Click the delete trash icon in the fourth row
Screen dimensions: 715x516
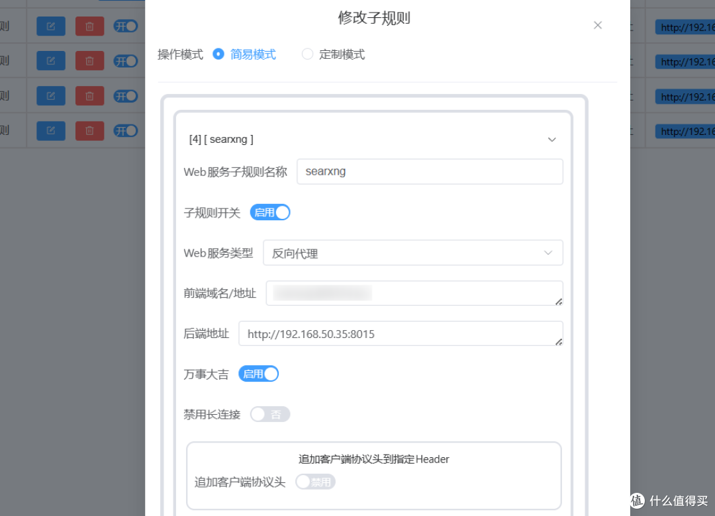point(89,130)
